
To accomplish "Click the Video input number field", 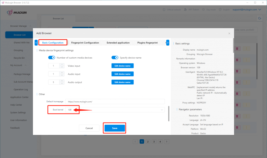I will pyautogui.click(x=54, y=66).
